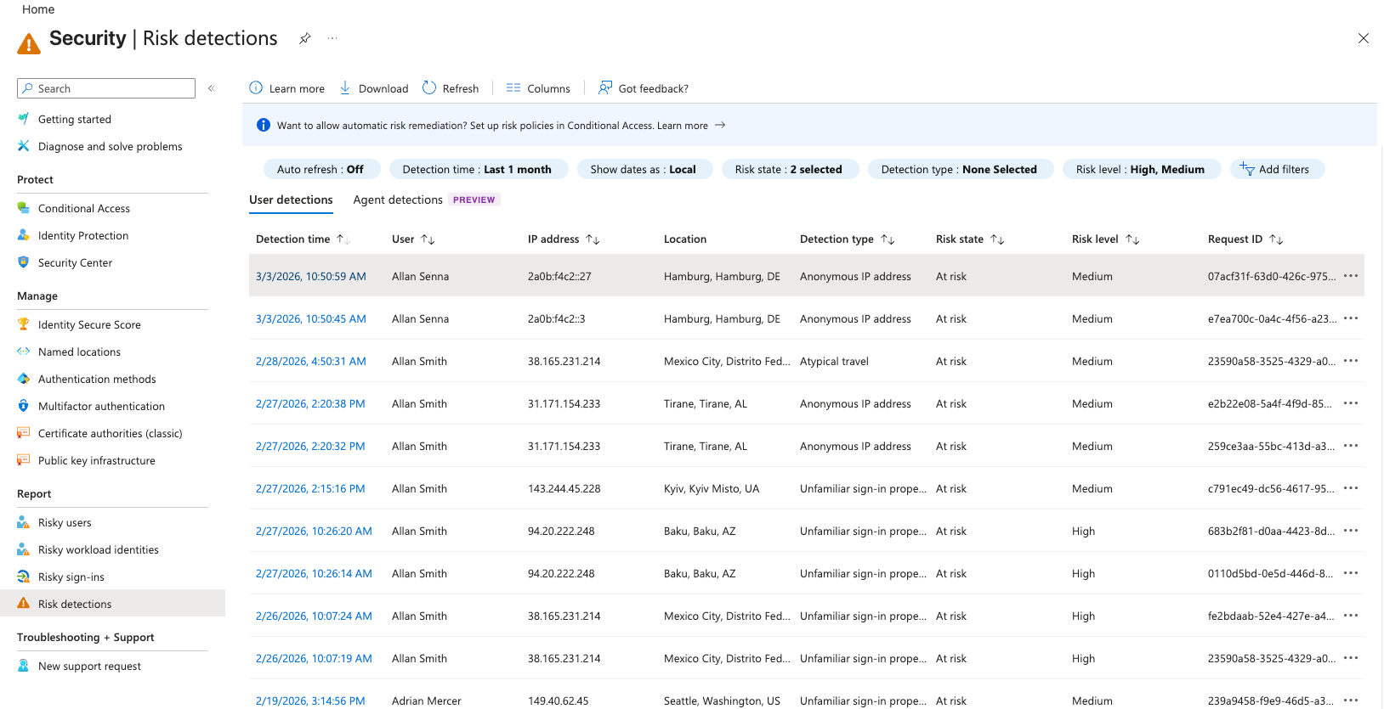
Task: Open row menu for 10:50:59 AM detection
Action: click(1351, 276)
